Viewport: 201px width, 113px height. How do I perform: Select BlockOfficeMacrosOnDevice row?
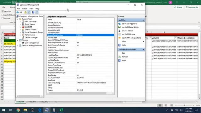point(81,43)
